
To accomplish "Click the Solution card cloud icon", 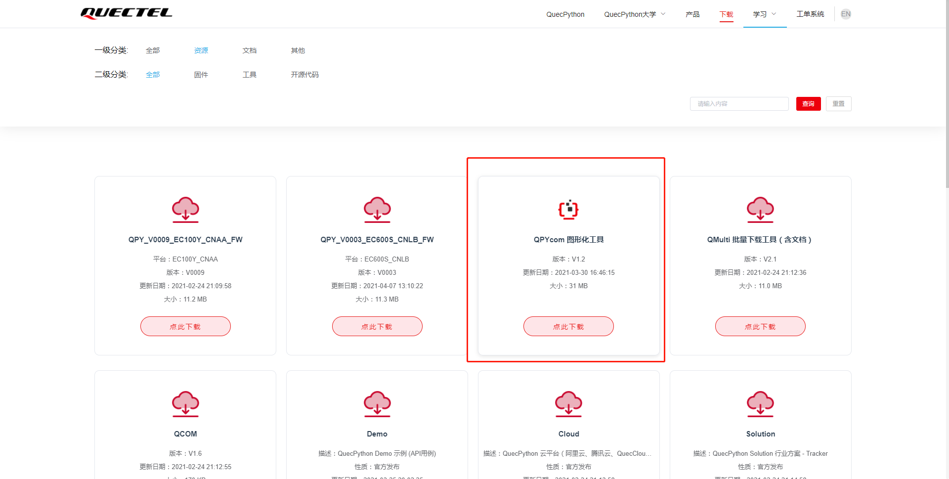I will point(760,404).
